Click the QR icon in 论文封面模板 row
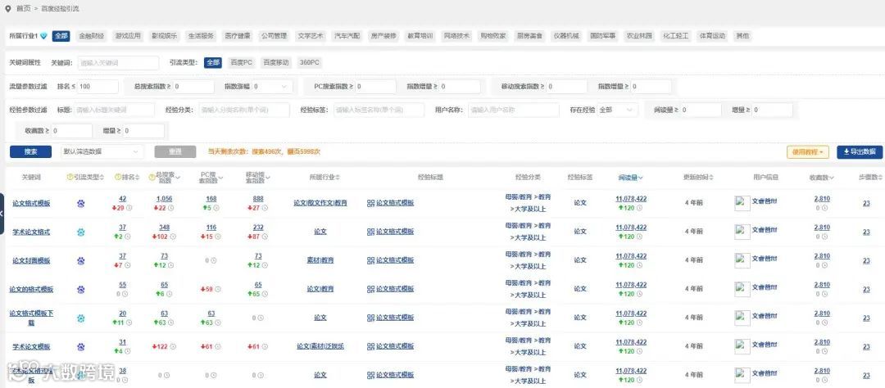Screen dimensions: 885x388 pyautogui.click(x=370, y=260)
